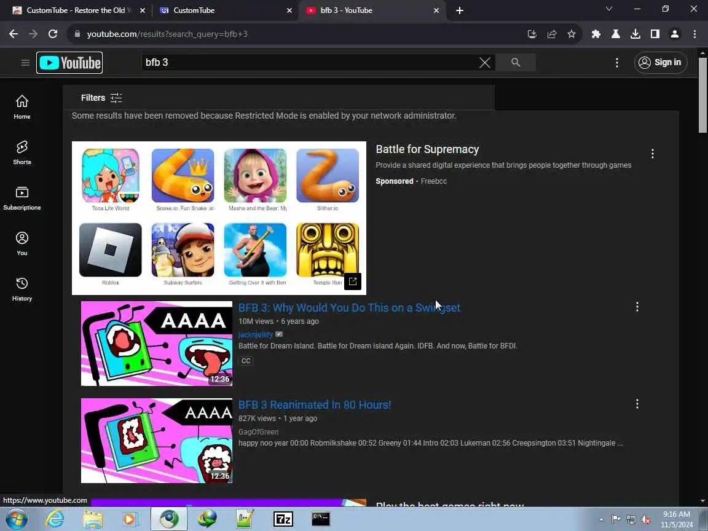Click the magnifier search button

coord(516,62)
